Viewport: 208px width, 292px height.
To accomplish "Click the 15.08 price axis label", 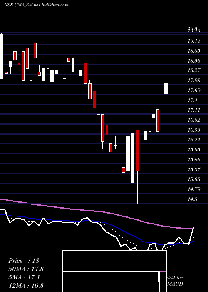I will tap(194, 179).
